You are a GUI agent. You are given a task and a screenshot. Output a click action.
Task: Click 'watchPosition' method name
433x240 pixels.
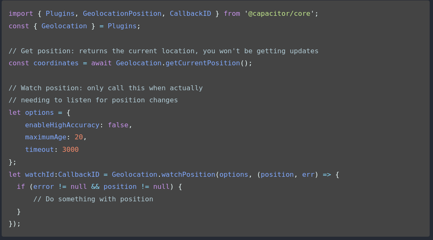click(188, 175)
